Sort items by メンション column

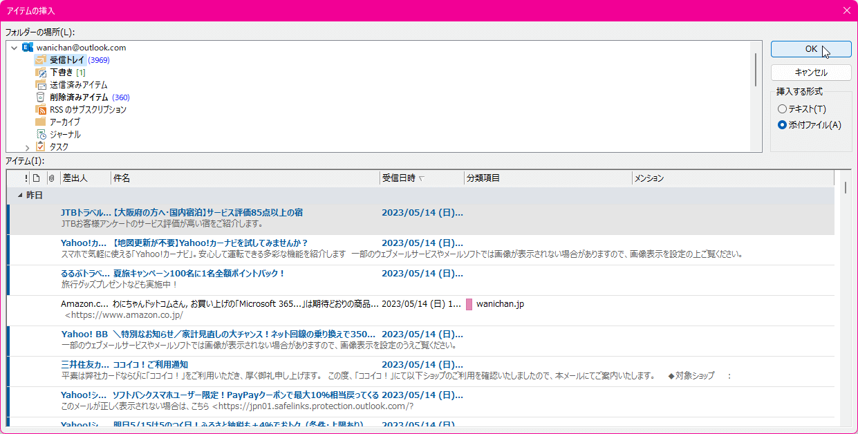[x=733, y=178]
